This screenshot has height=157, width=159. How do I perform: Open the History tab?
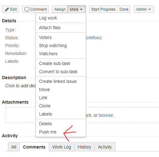coord(84,147)
